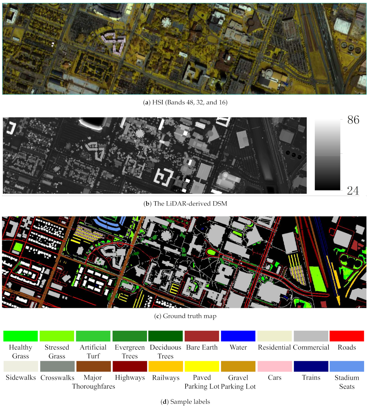Select the Highways color sample
The image size is (369, 408).
pos(129,366)
